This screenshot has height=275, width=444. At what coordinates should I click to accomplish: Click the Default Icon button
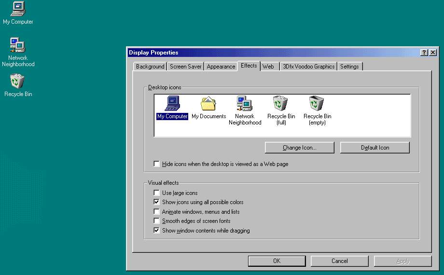tap(375, 148)
